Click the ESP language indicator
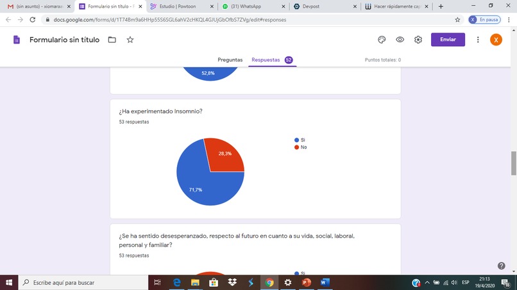The image size is (517, 290). click(466, 282)
